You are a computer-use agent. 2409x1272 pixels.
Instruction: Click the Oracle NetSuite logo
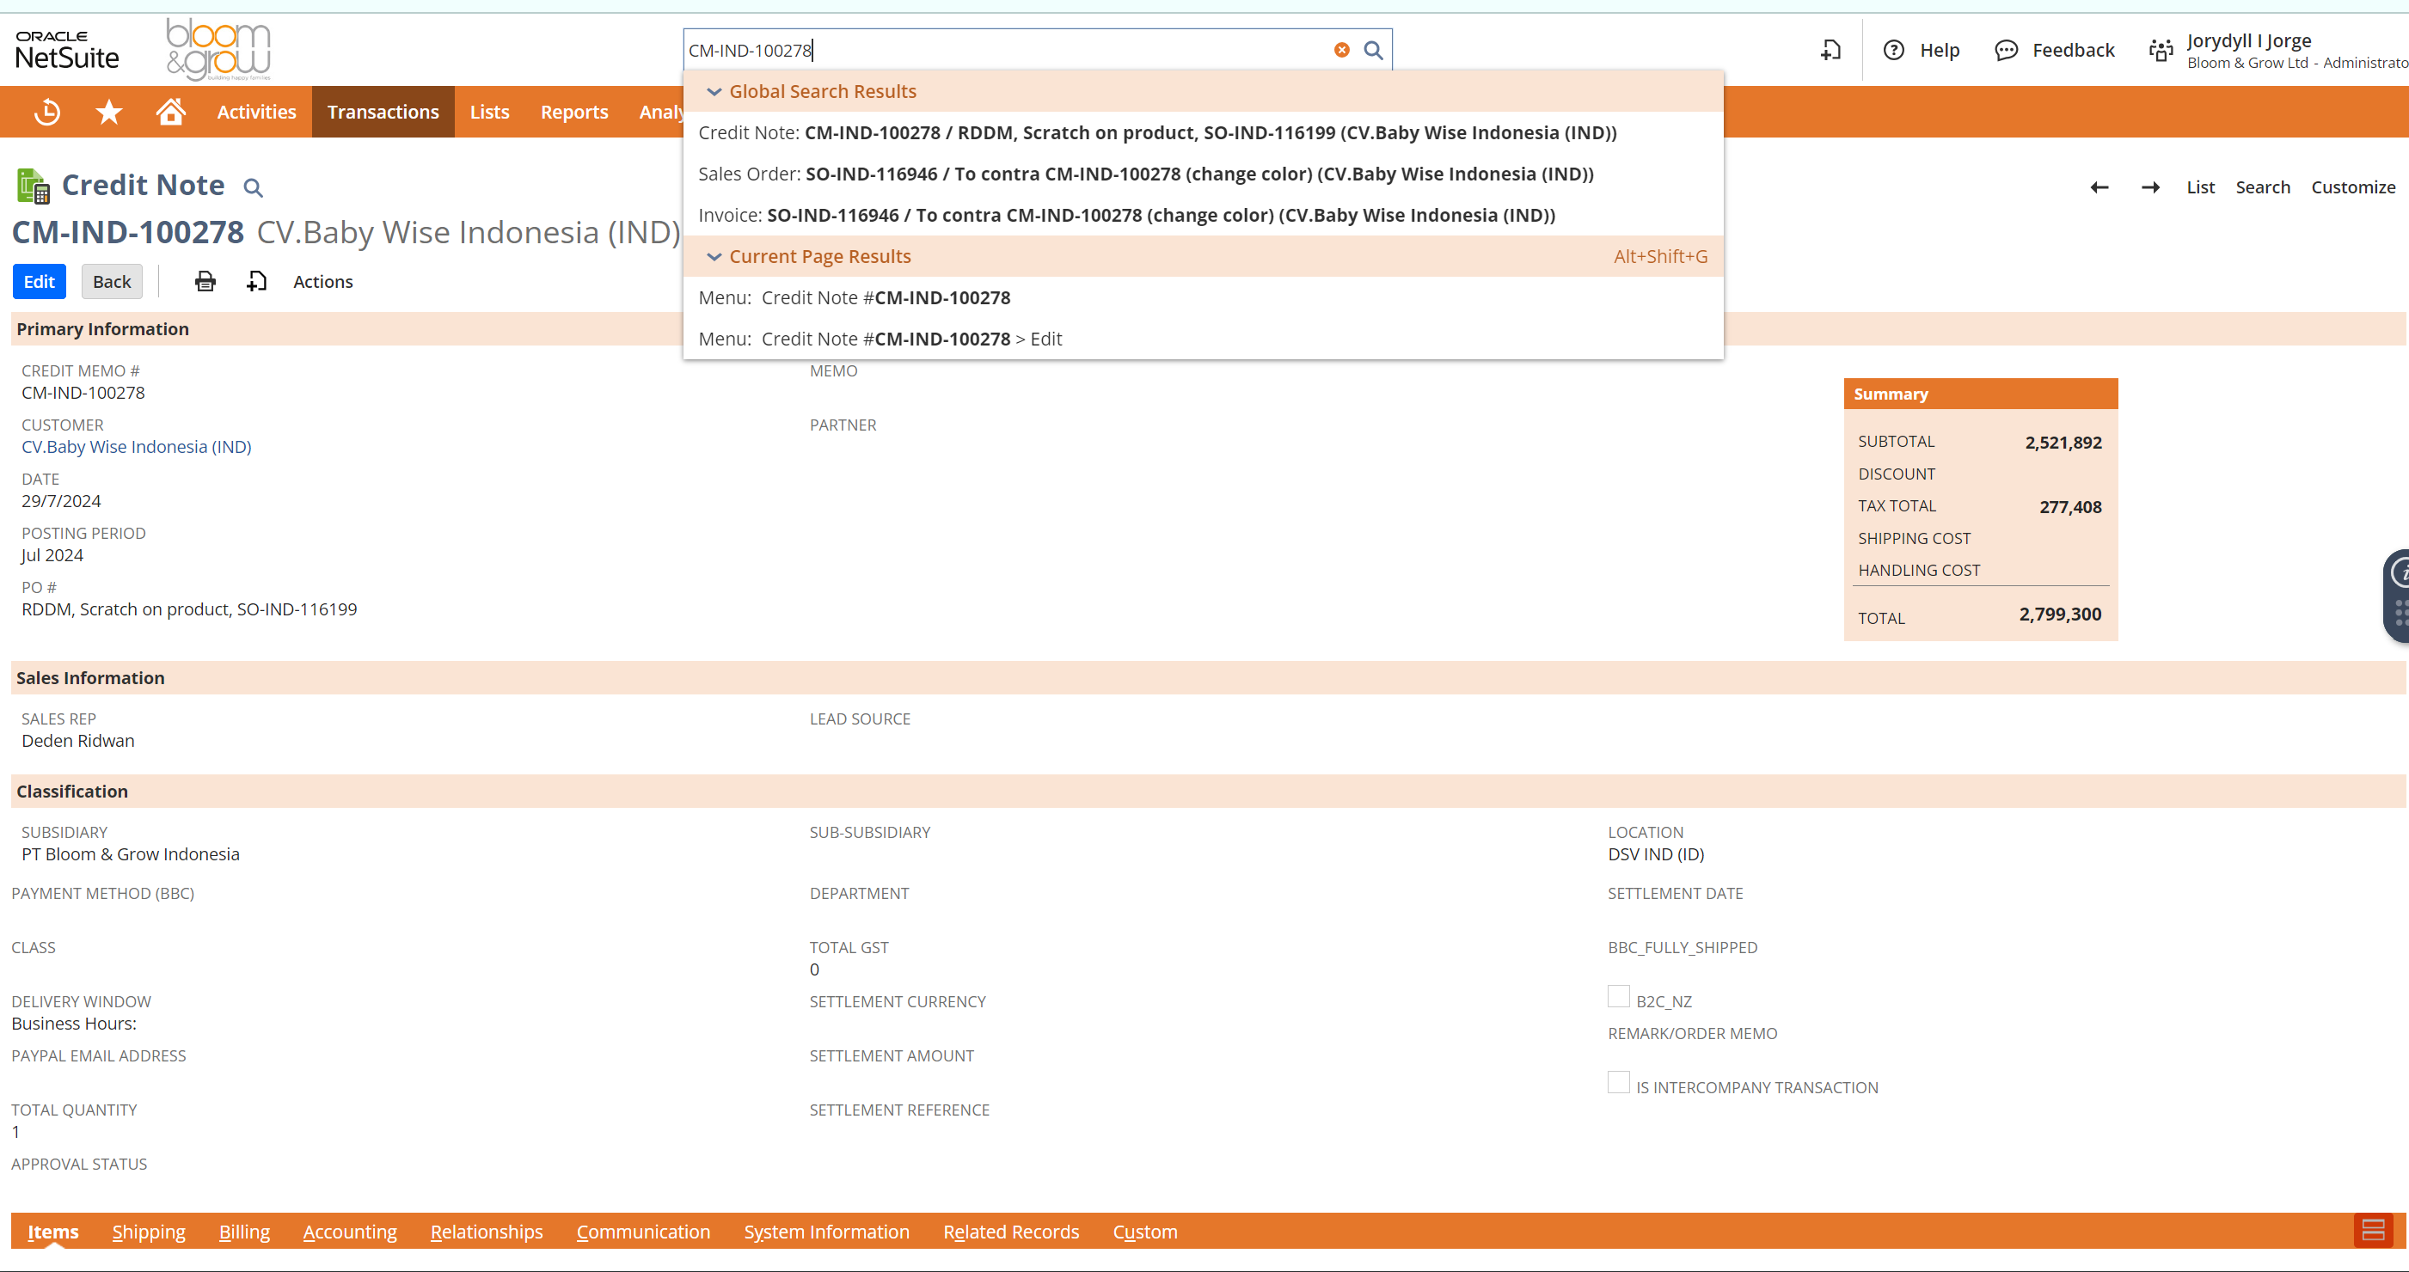pos(66,51)
